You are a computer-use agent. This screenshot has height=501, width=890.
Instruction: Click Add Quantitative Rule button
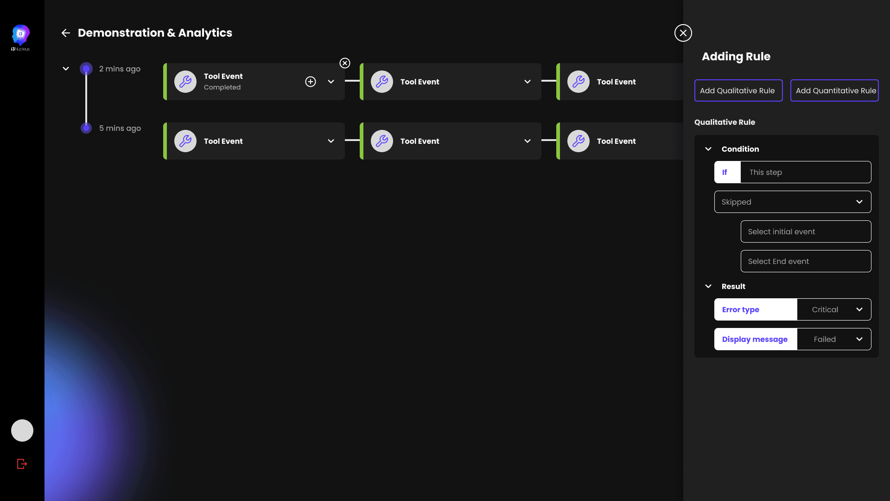tap(834, 90)
